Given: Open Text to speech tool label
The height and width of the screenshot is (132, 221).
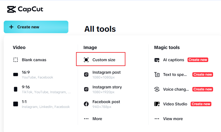Looking at the screenshot, I should pos(175,74).
